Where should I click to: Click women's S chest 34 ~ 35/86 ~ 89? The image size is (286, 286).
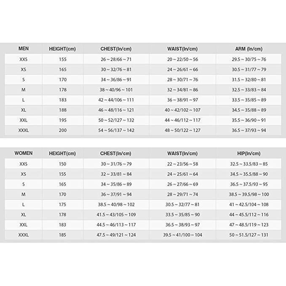(x=116, y=184)
